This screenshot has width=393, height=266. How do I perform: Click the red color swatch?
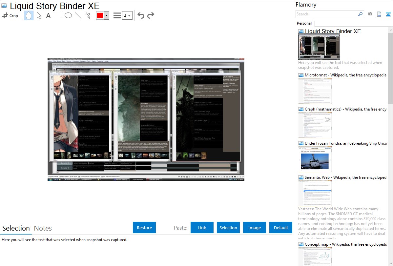coord(100,15)
